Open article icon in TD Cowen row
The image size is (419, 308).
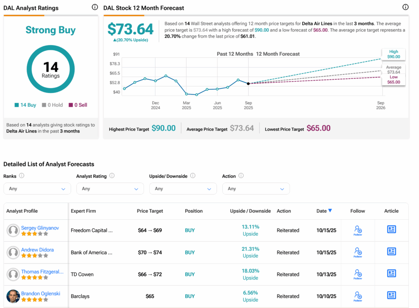[x=391, y=274]
